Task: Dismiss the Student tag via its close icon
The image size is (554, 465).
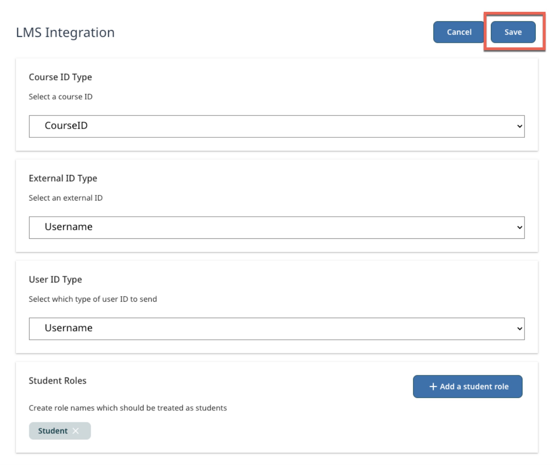Action: point(76,431)
